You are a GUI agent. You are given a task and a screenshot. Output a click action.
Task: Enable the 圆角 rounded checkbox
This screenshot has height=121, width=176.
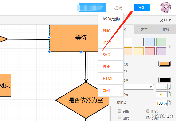119,111
